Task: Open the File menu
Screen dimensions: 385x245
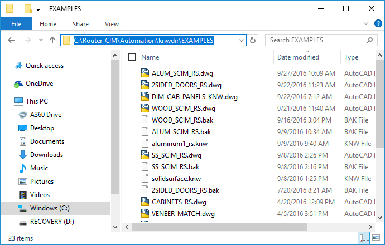Action: coord(16,24)
